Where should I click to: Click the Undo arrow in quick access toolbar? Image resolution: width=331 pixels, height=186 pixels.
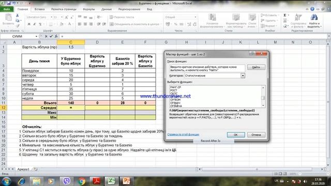click(x=14, y=3)
